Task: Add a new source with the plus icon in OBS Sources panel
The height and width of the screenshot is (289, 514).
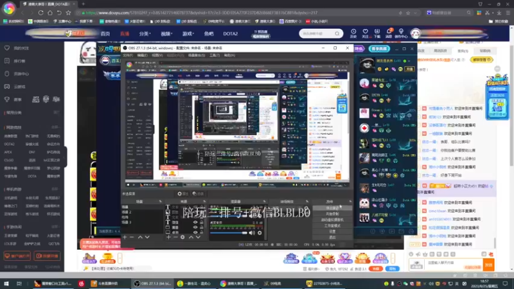Action: point(168,237)
